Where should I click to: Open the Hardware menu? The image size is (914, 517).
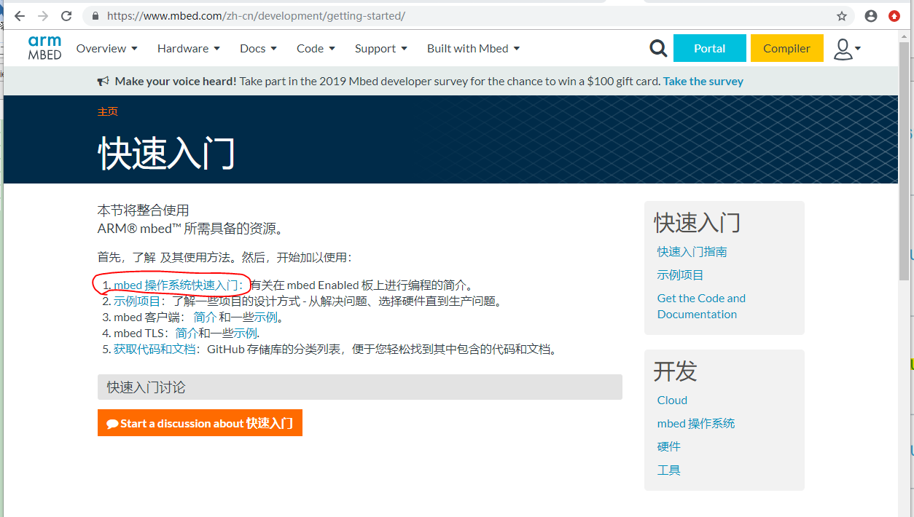(x=188, y=48)
